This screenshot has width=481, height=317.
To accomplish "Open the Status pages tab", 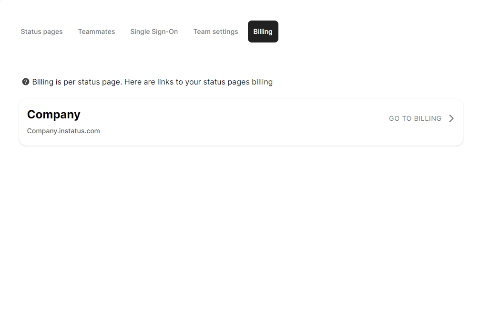I will click(42, 32).
